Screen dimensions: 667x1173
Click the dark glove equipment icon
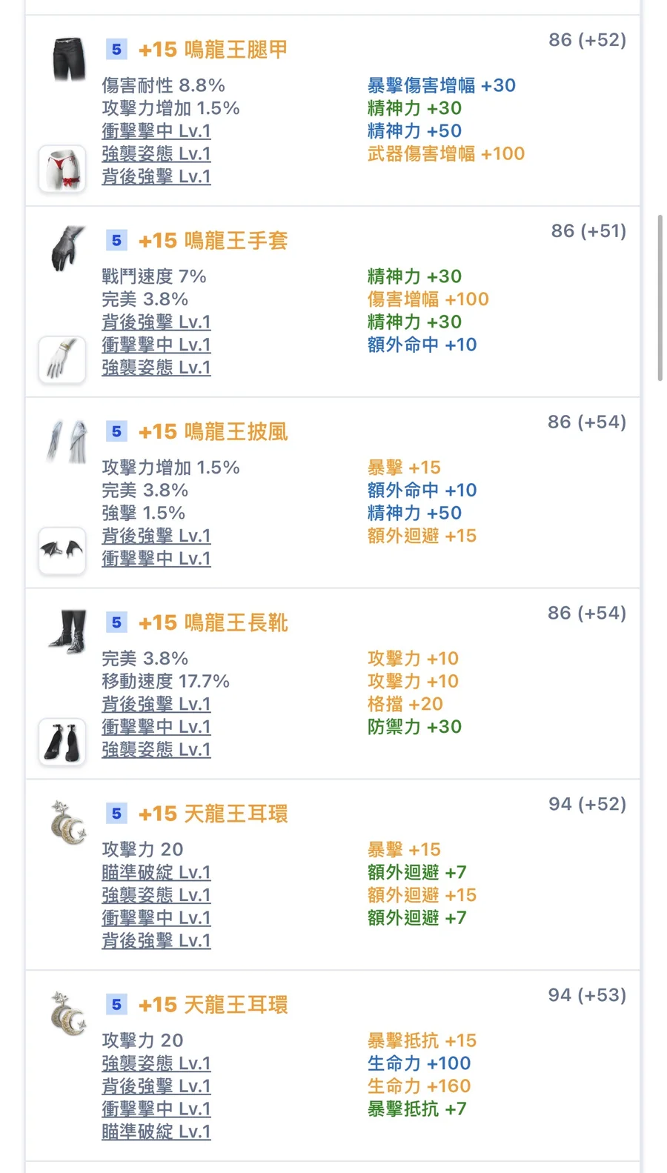67,249
